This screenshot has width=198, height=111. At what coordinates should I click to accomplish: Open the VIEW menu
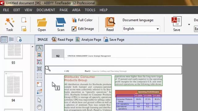[28, 10]
